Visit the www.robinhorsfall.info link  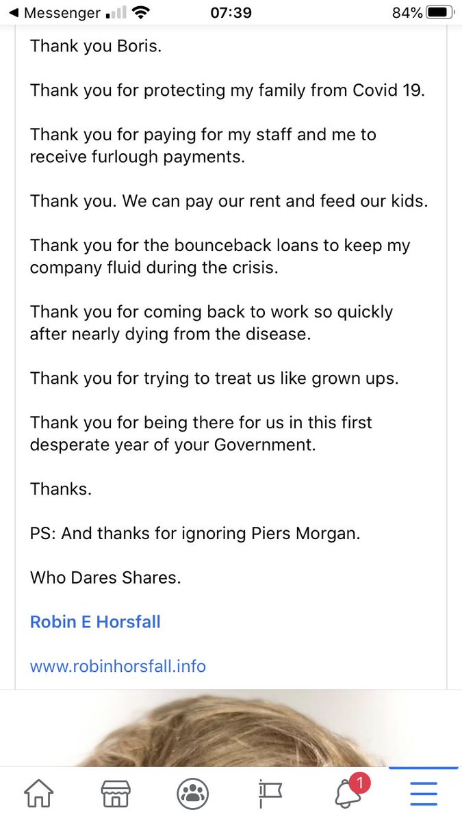coord(118,666)
